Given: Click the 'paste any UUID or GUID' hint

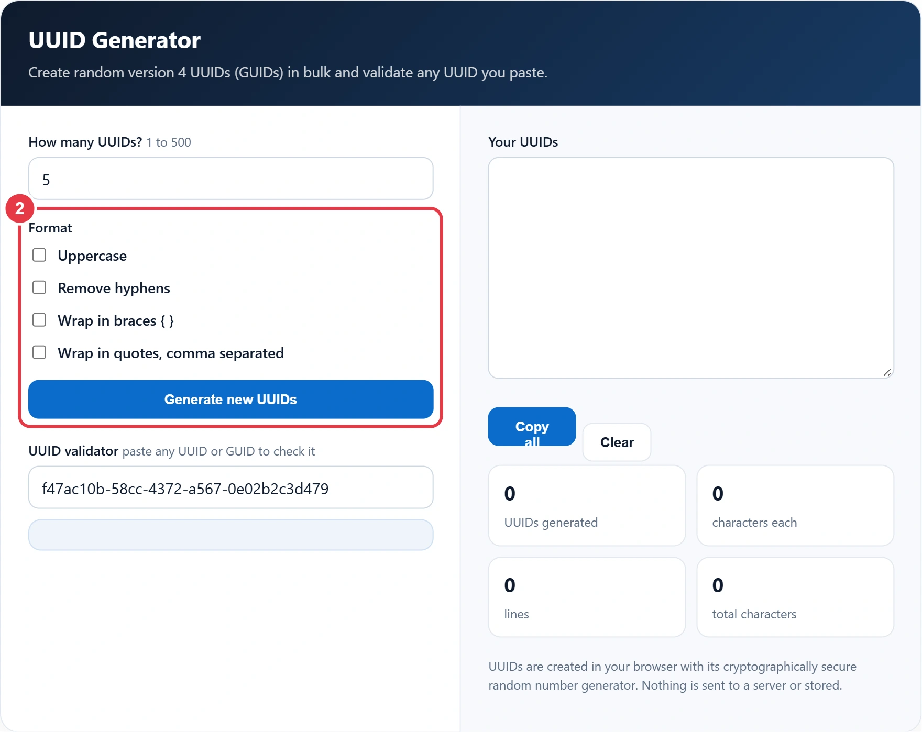Looking at the screenshot, I should [218, 451].
